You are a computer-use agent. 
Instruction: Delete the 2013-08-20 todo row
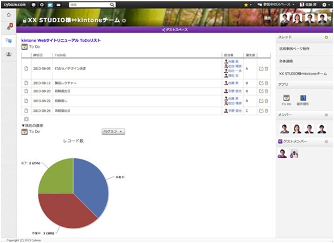[x=266, y=91]
